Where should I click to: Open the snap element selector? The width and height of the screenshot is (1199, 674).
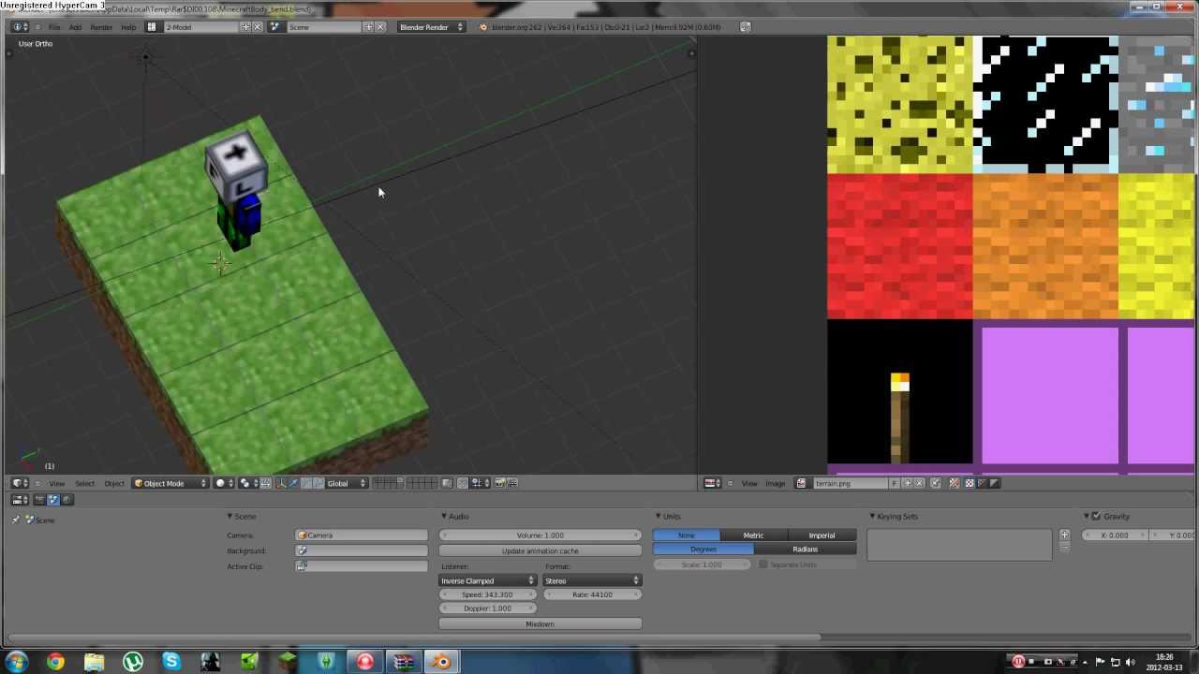tap(481, 483)
